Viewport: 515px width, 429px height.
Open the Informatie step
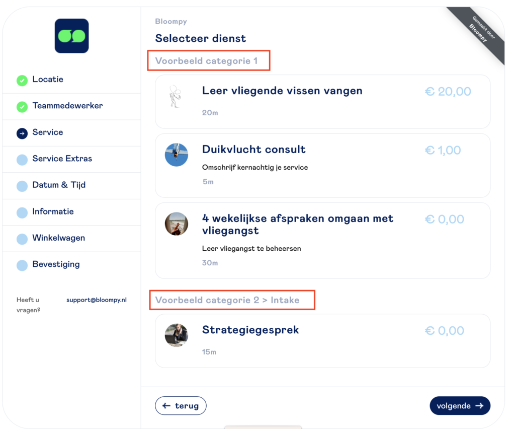click(53, 211)
